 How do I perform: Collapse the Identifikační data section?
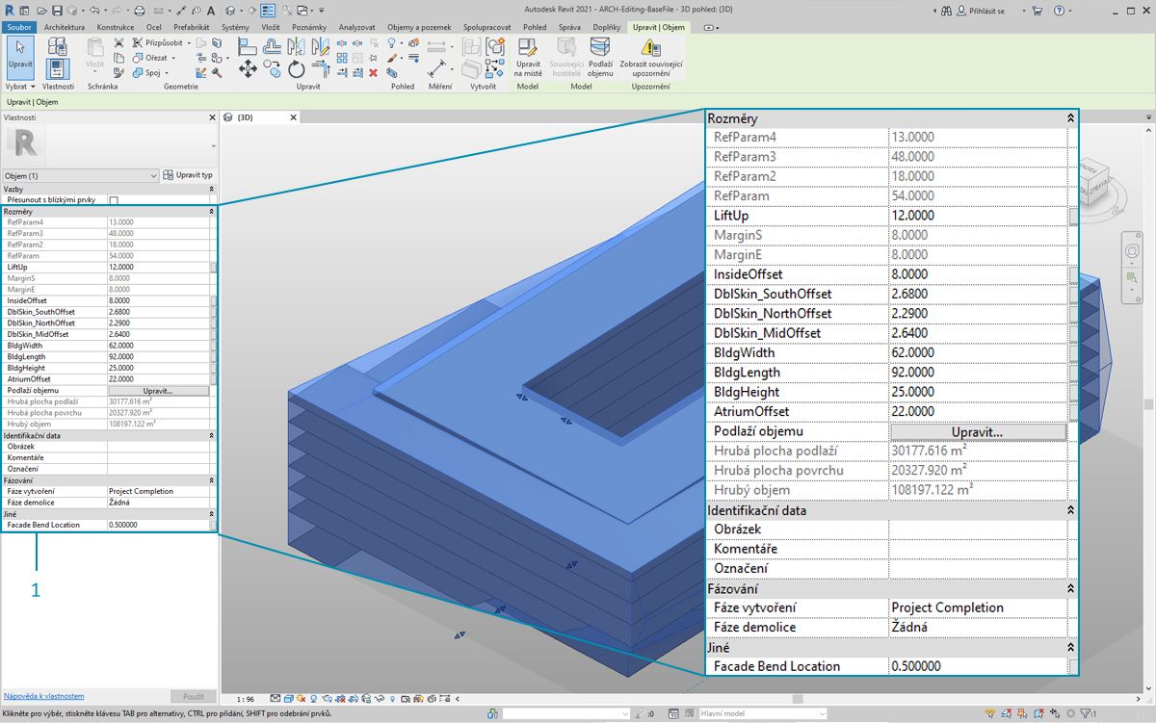click(212, 435)
